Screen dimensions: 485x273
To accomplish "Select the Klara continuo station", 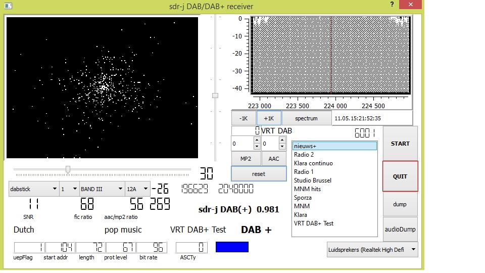I will pos(313,163).
